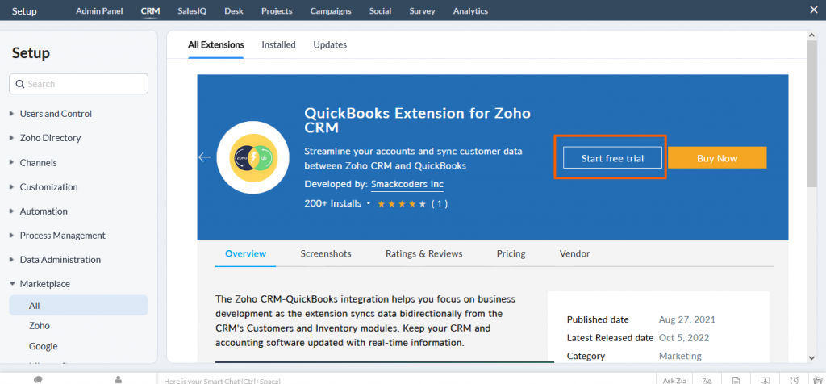Open the Pricing tab
The width and height of the screenshot is (826, 384).
tap(511, 254)
